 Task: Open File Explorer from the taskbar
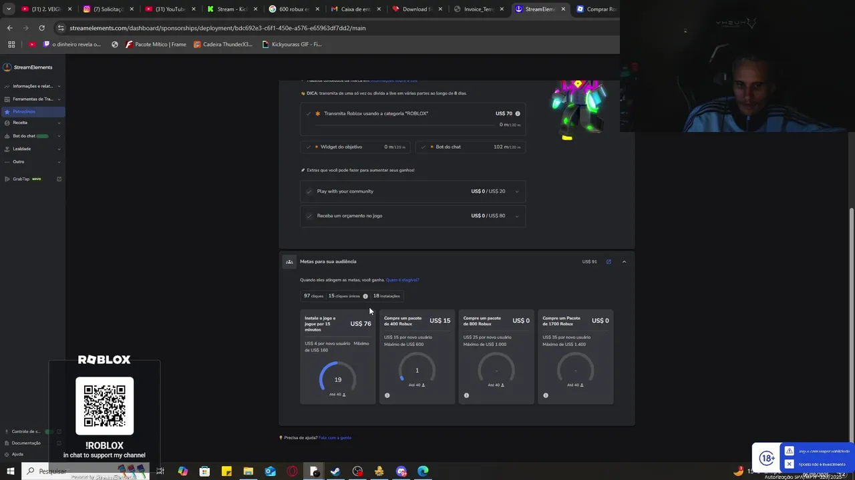[248, 471]
